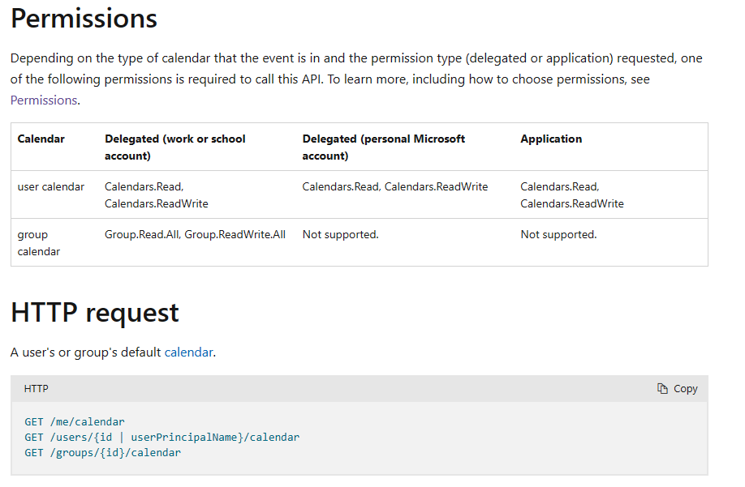Follow the blue calendar link

[188, 352]
